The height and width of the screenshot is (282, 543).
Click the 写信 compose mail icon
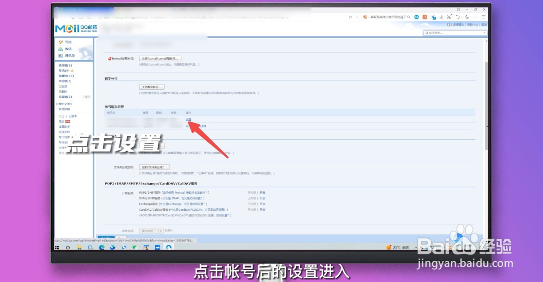pyautogui.click(x=61, y=42)
